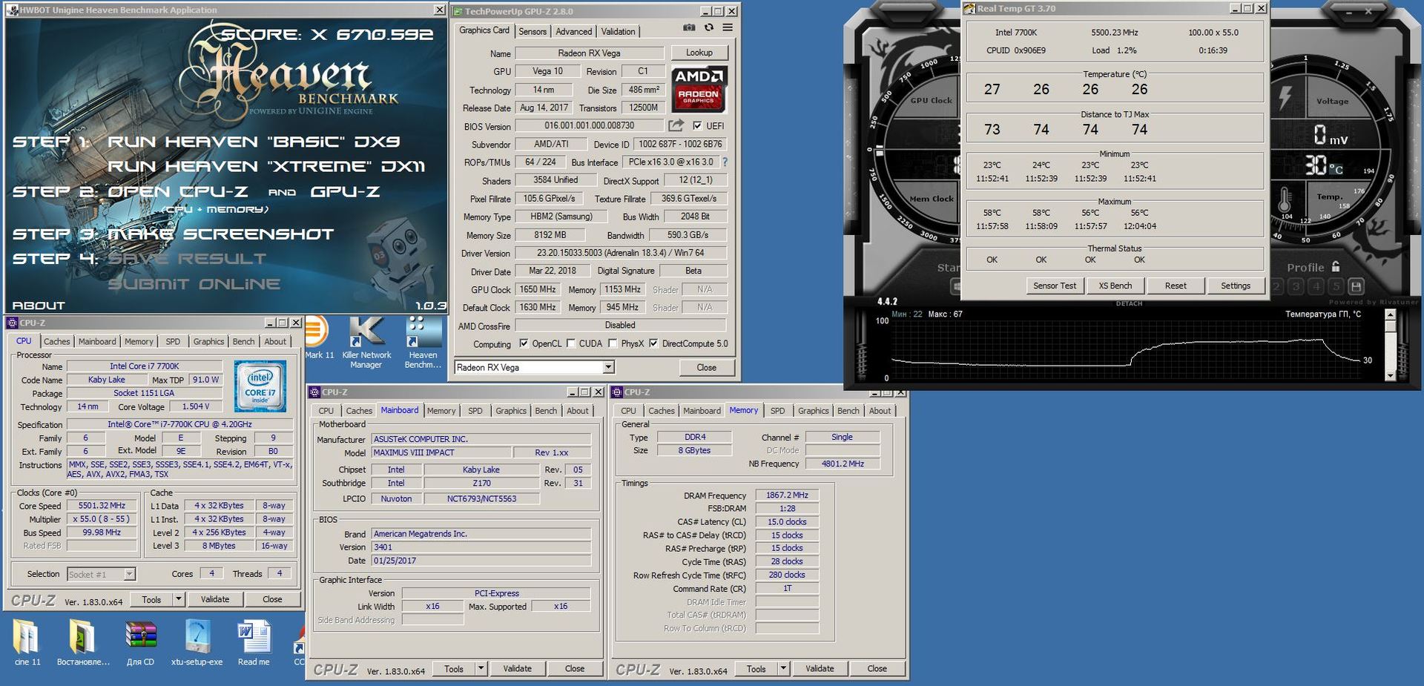Open the Для CD WinRAR archive
This screenshot has height=686, width=1424.
tap(140, 642)
